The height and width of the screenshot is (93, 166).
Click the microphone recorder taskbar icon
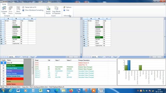point(86,91)
